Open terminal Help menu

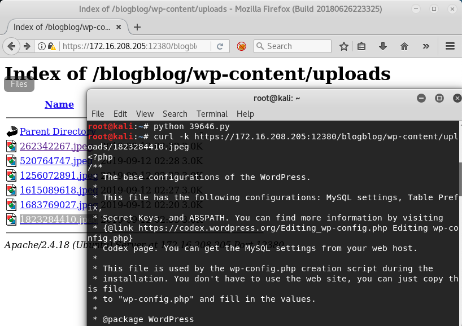point(245,114)
